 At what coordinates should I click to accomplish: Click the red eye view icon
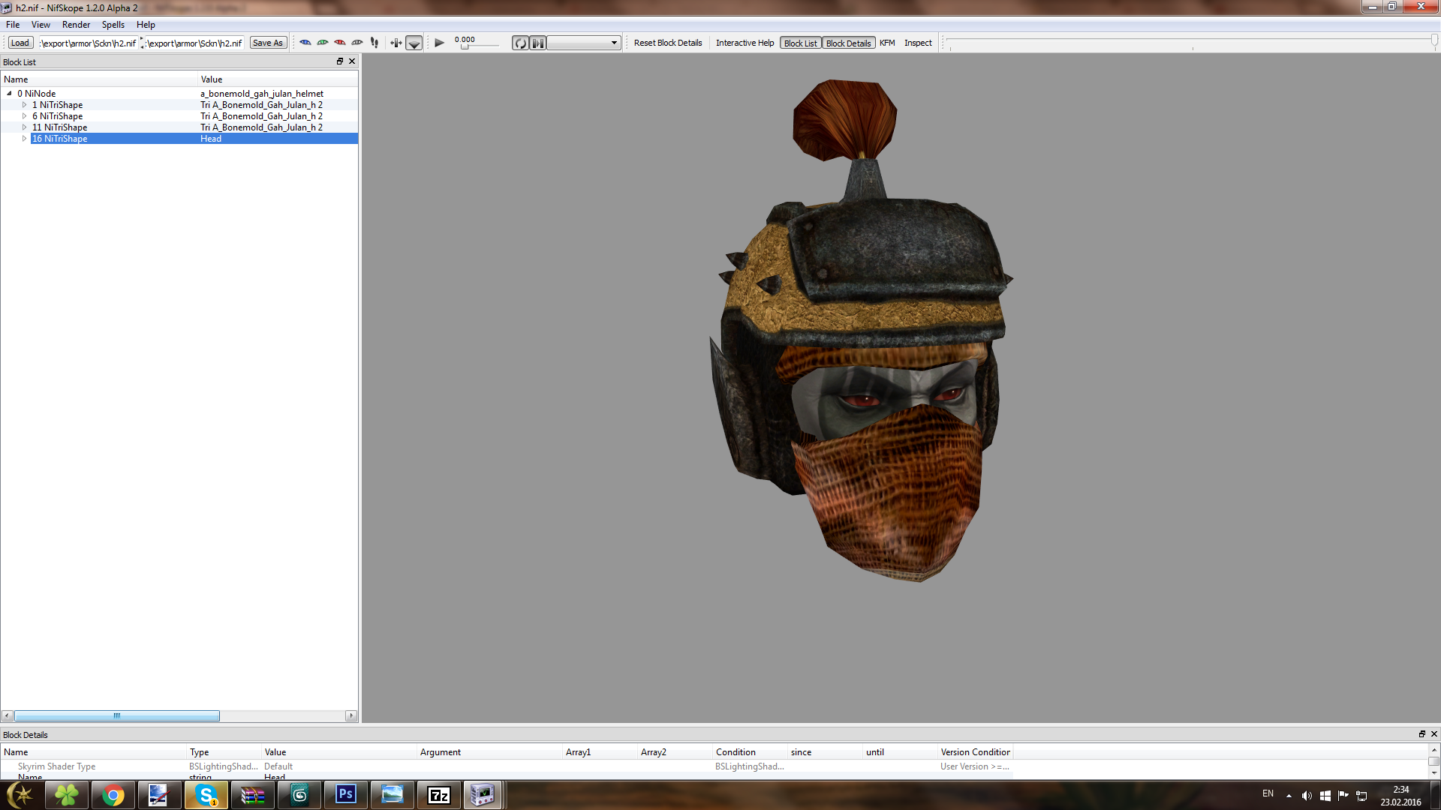[340, 43]
